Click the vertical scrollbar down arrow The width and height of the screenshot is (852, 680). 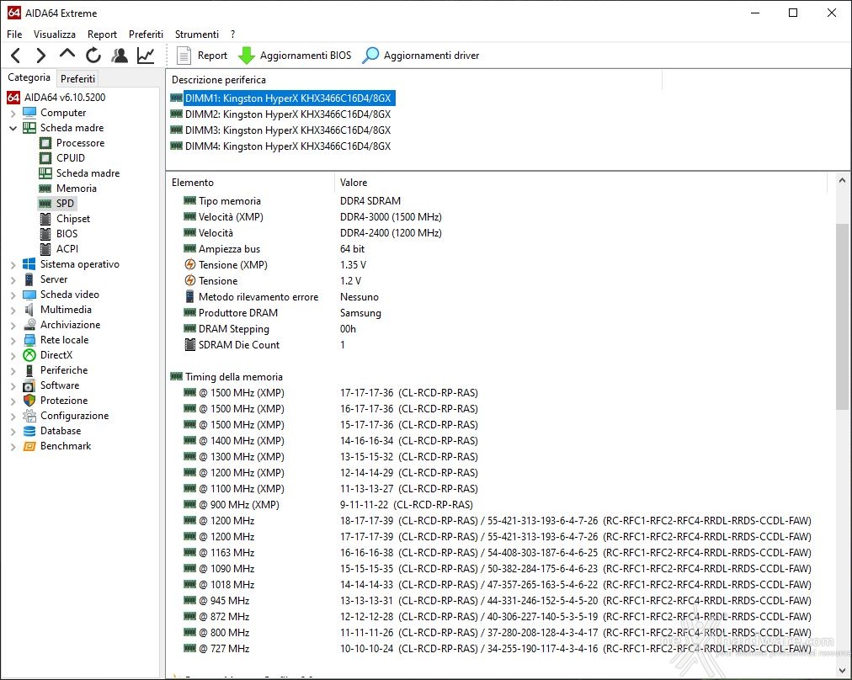click(842, 670)
